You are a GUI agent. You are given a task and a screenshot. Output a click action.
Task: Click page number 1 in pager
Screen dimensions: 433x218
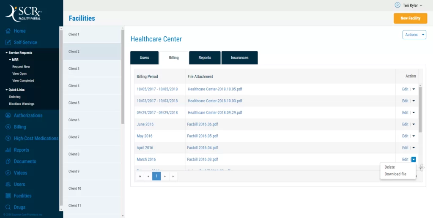(x=156, y=176)
